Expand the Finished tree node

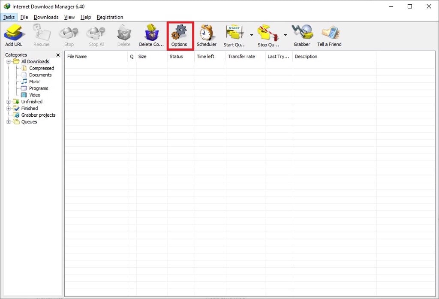[9, 109]
